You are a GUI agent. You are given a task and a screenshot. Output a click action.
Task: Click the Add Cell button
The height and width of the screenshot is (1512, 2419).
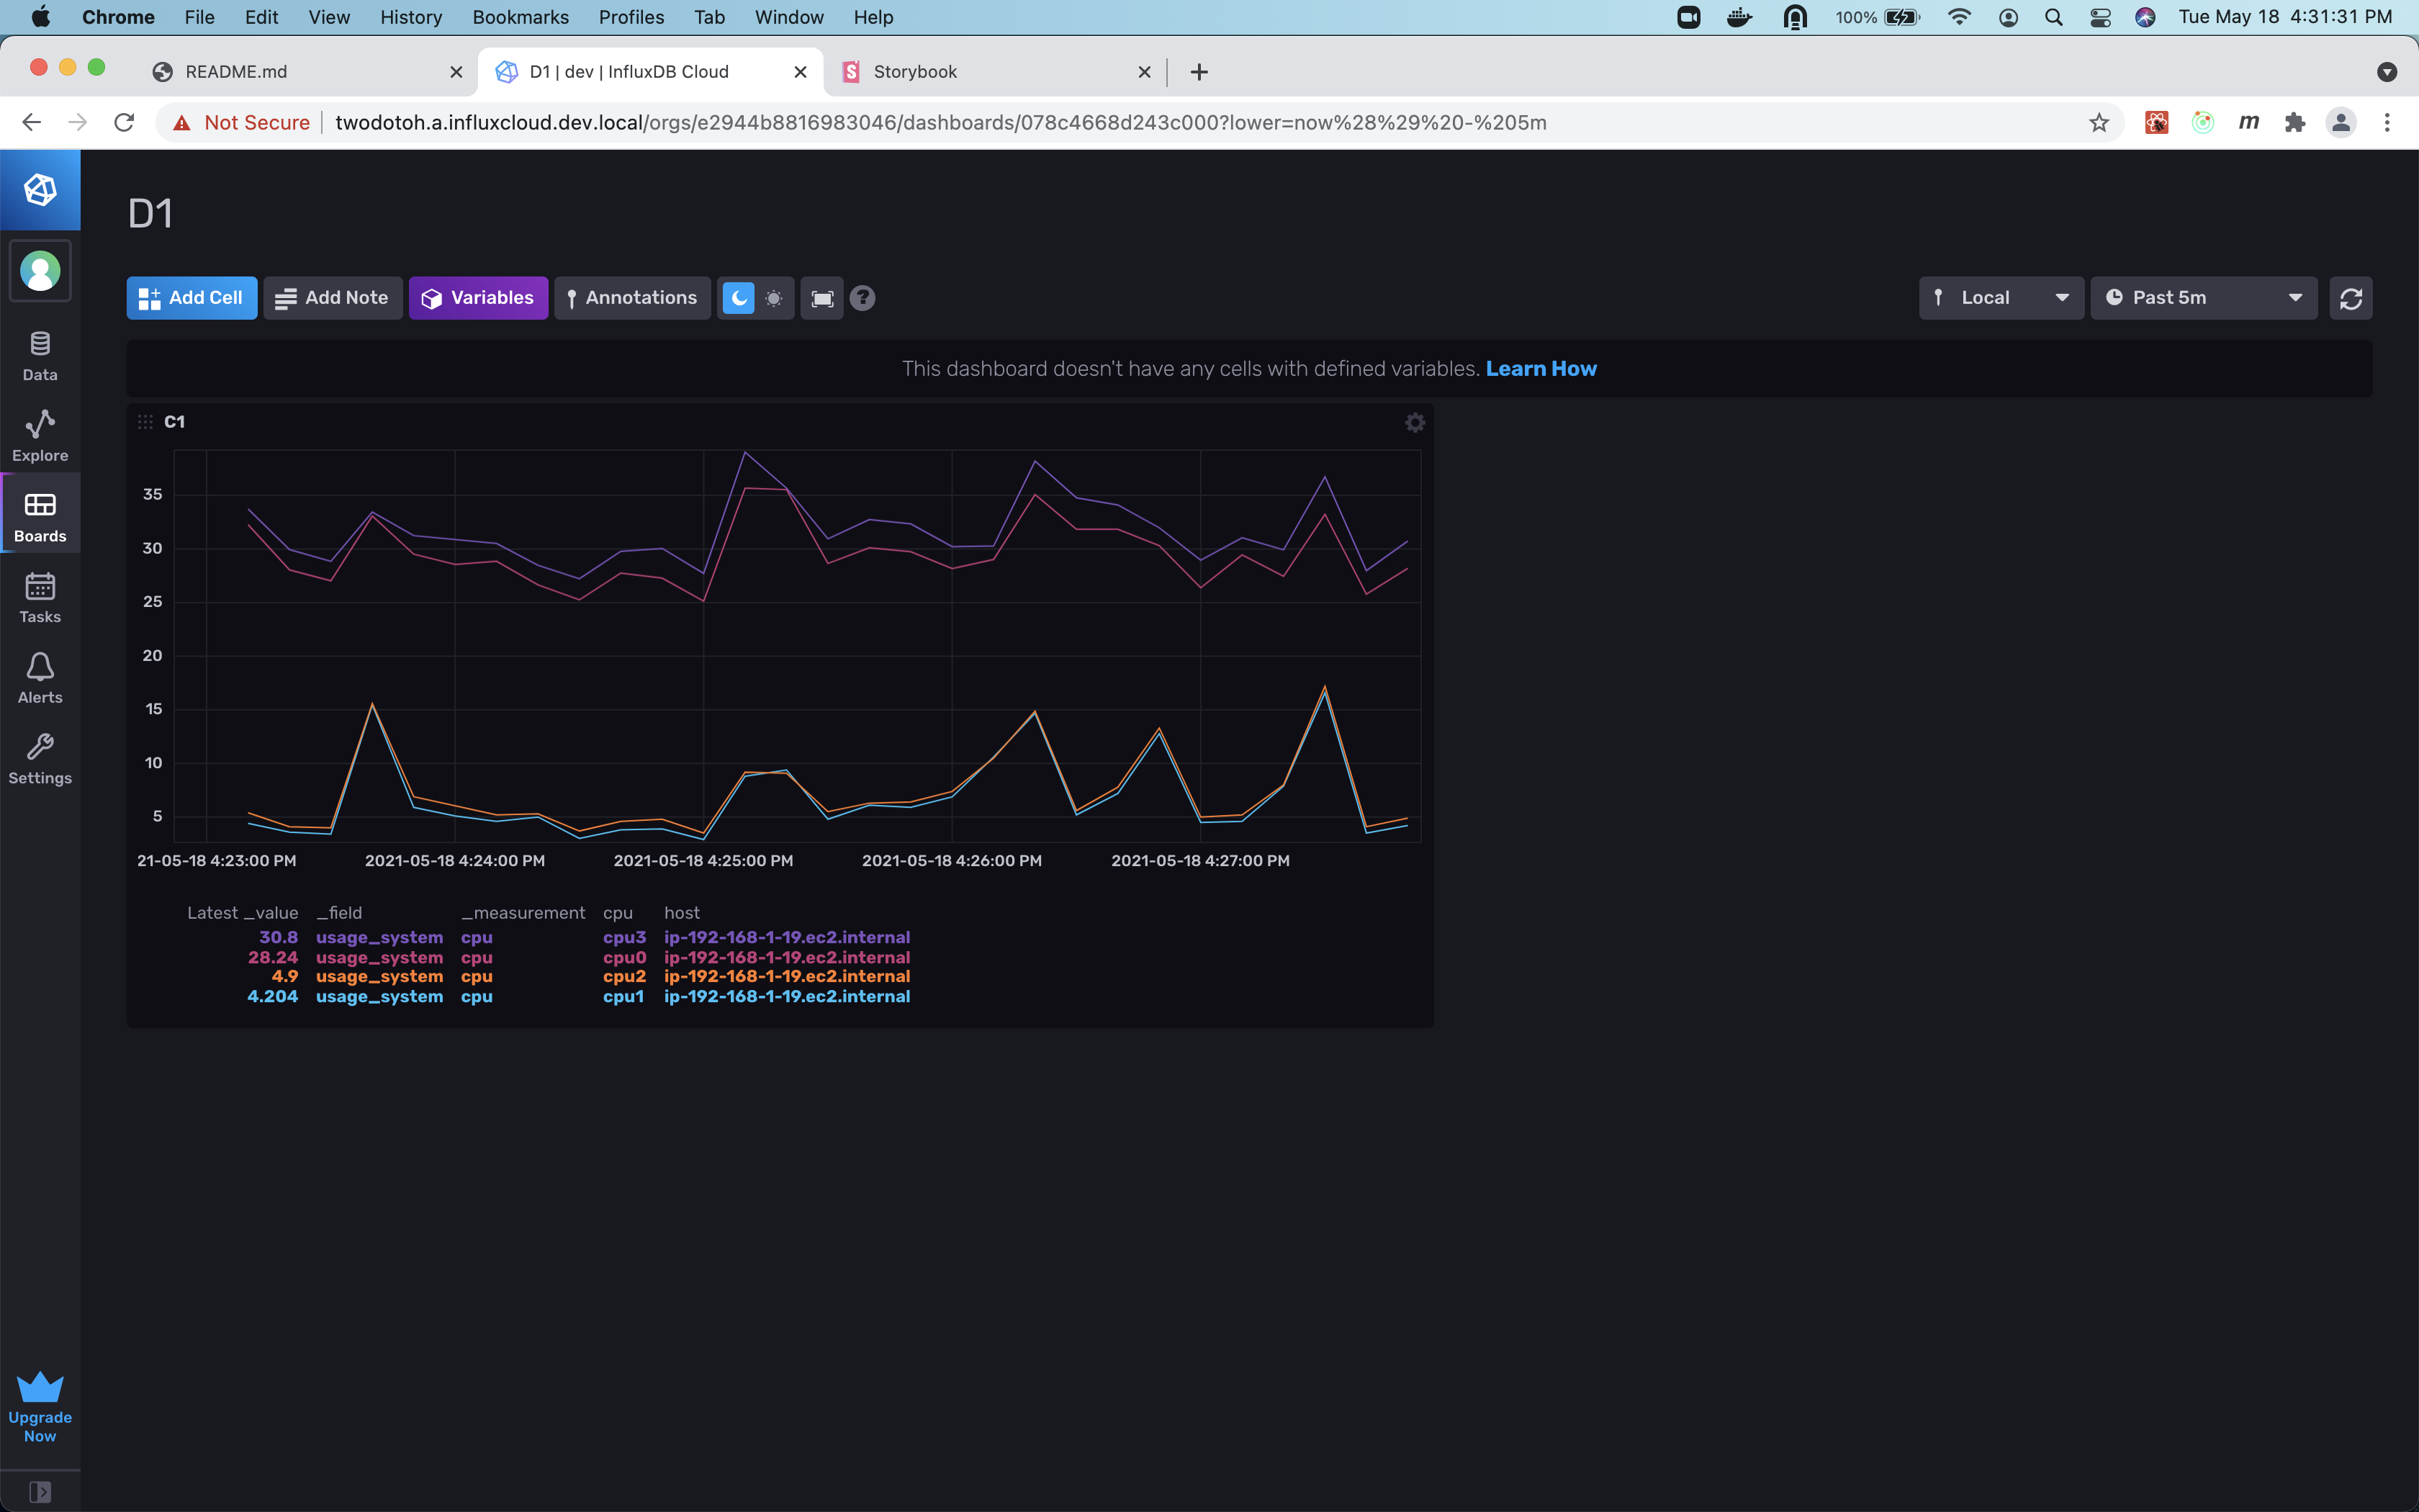pos(191,297)
